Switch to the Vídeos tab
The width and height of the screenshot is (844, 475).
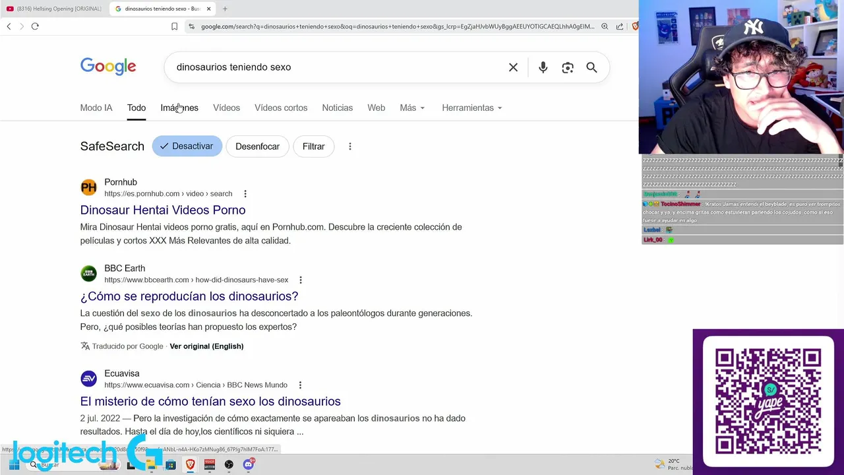pyautogui.click(x=226, y=108)
